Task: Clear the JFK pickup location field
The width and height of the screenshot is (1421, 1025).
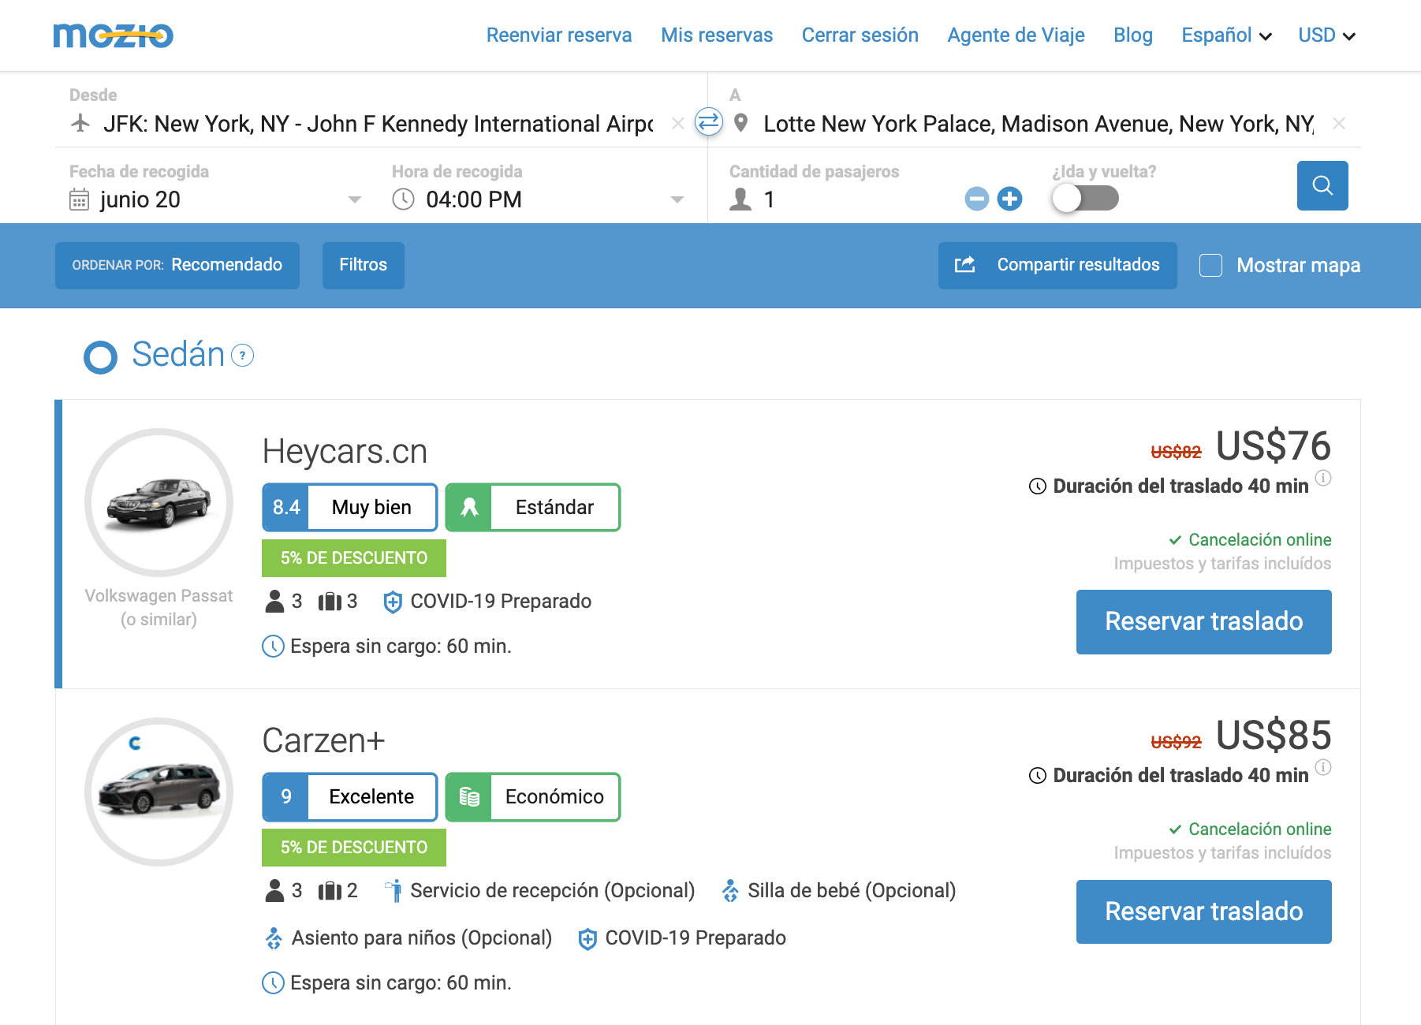Action: [677, 123]
